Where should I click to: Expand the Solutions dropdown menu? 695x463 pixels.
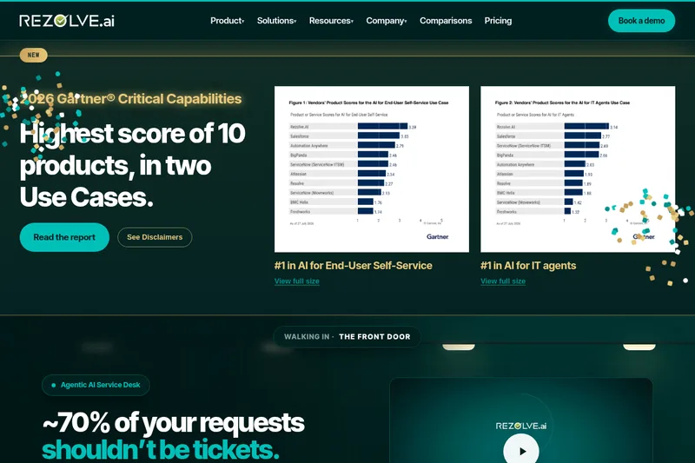coord(276,21)
